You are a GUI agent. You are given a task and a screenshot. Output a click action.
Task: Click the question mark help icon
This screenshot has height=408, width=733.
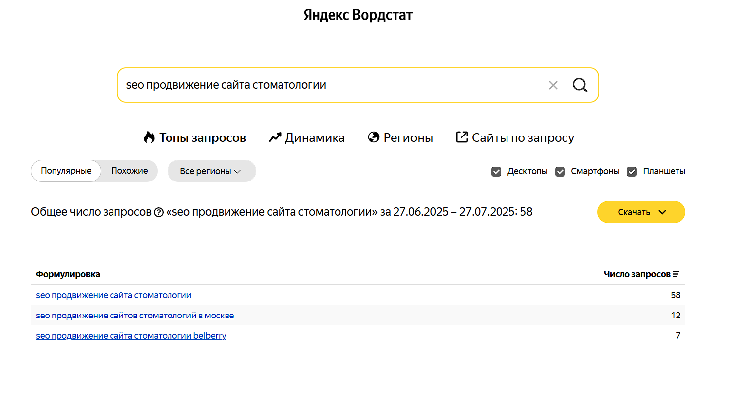click(159, 212)
